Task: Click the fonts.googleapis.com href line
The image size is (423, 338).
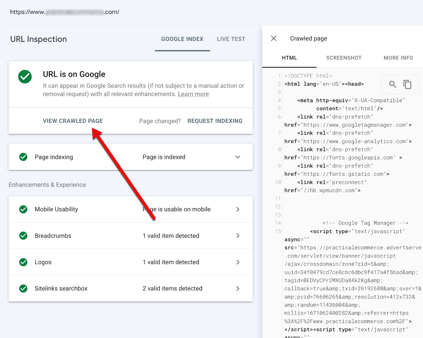Action: click(x=343, y=158)
